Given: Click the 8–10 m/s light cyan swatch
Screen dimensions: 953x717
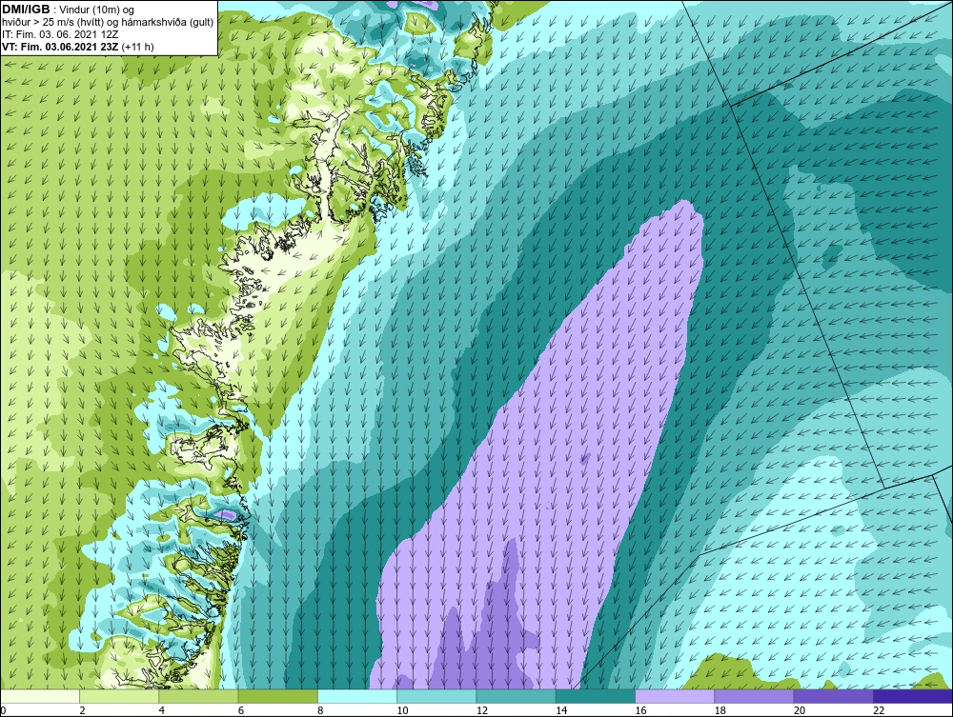Looking at the screenshot, I should pos(357,696).
